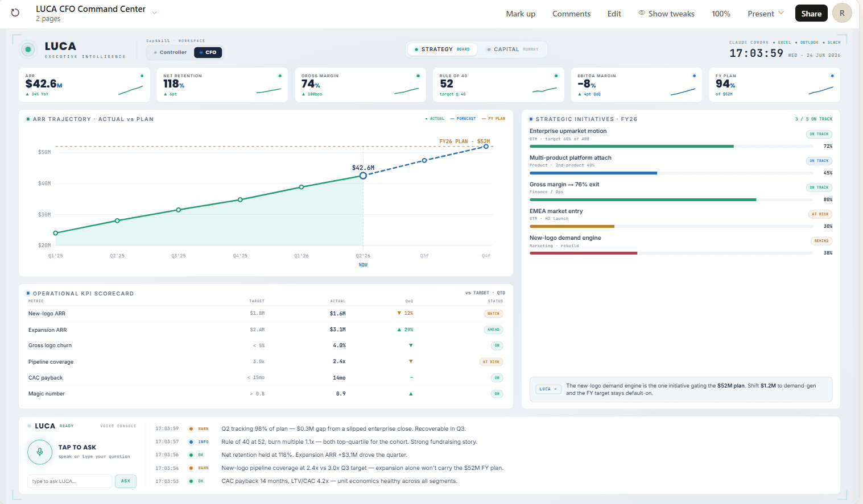Click the type to ask LUCA input field
This screenshot has width=863, height=504.
point(69,481)
